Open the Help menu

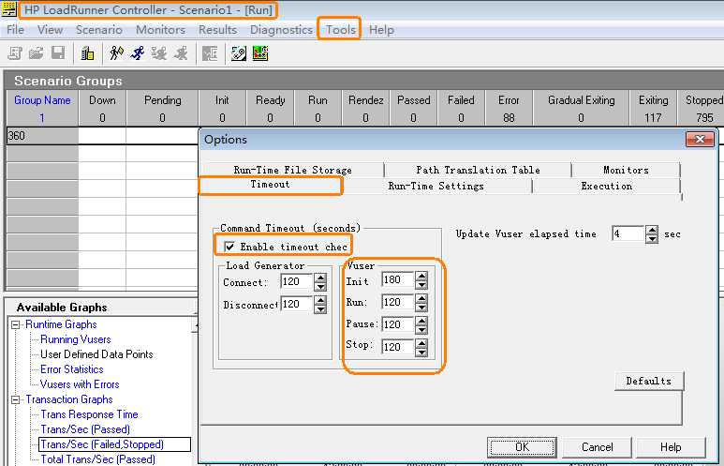click(381, 30)
